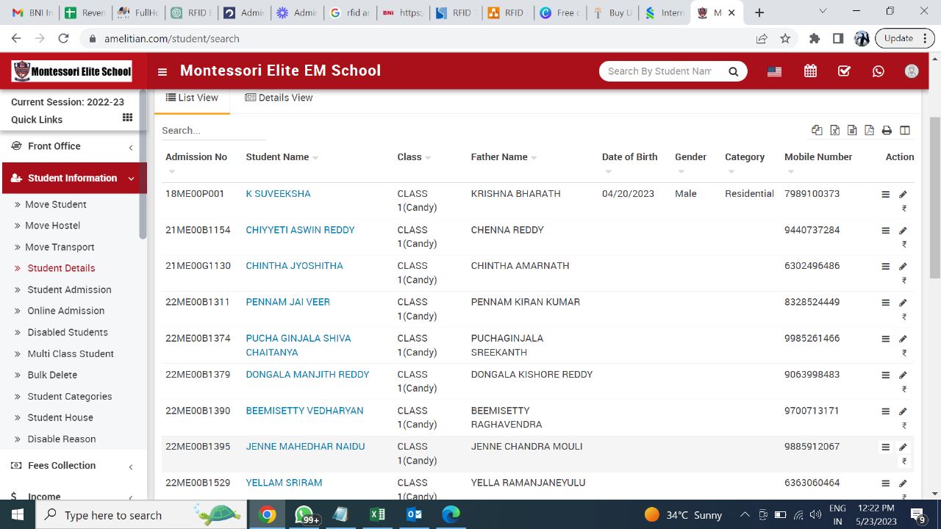This screenshot has width=941, height=529.
Task: Collapse the sidebar with the hamburger toggle
Action: point(162,71)
